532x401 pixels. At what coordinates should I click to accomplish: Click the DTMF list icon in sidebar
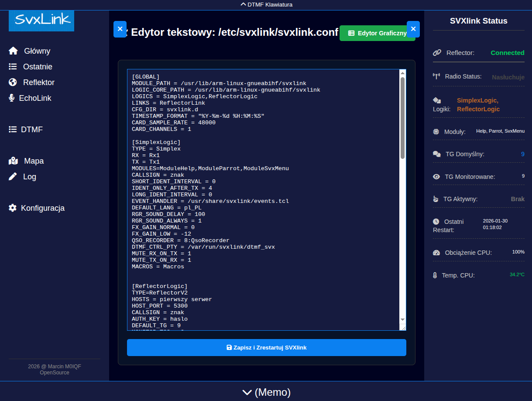tap(13, 130)
